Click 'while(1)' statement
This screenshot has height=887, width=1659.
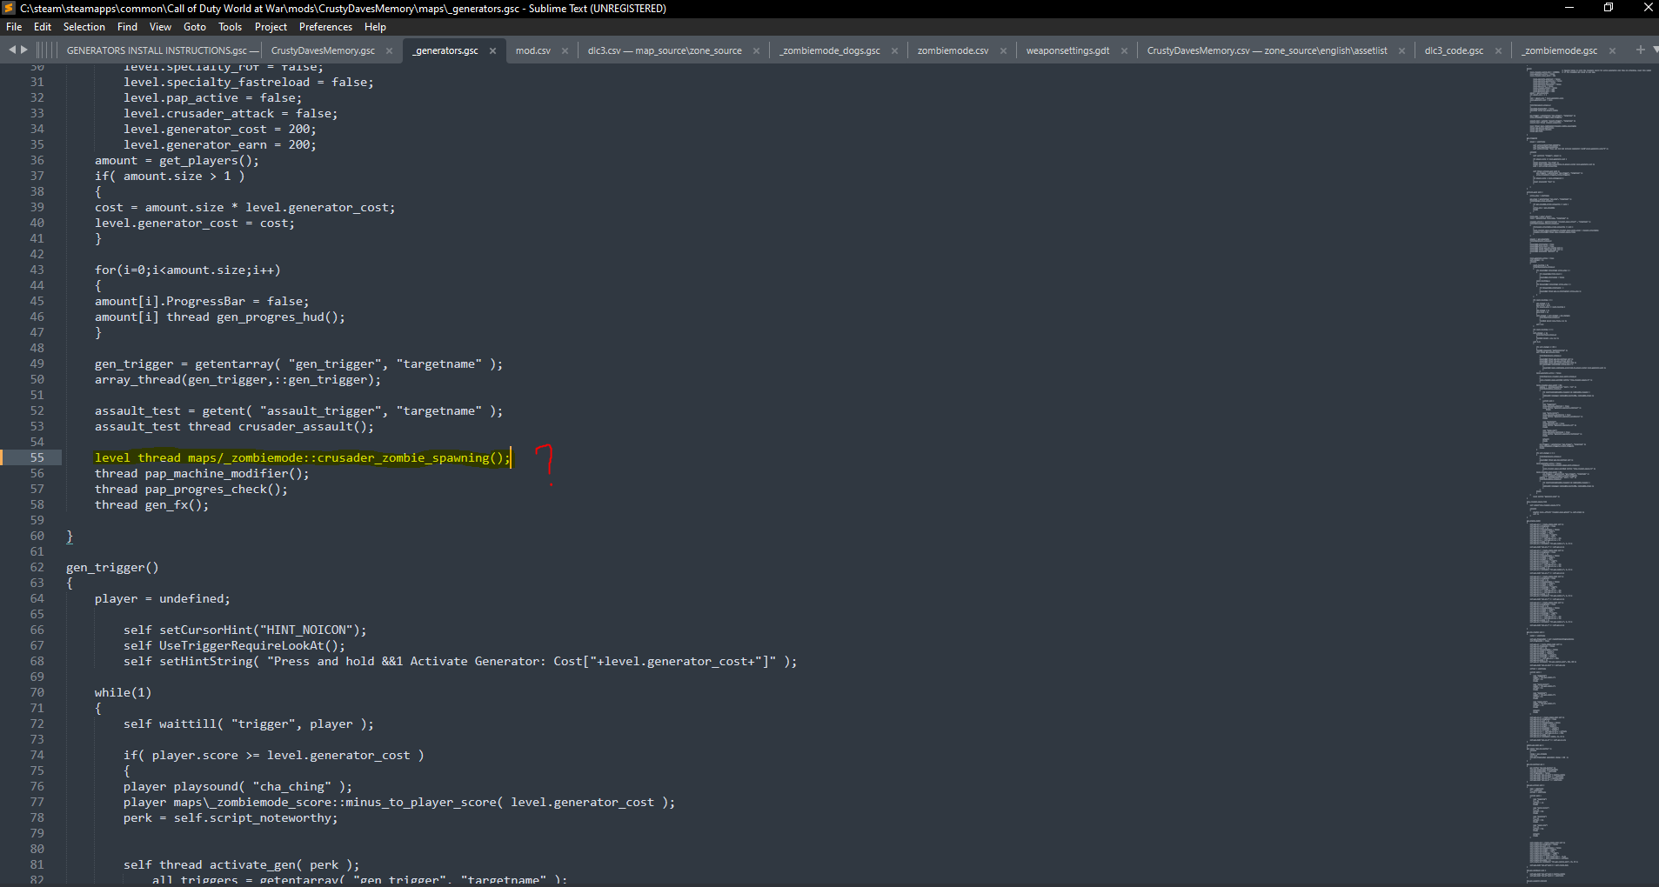(x=123, y=692)
